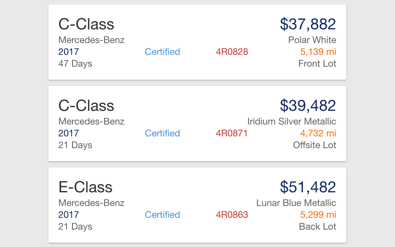The height and width of the screenshot is (247, 395).
Task: Click stock number 4R0828
Action: 232,52
